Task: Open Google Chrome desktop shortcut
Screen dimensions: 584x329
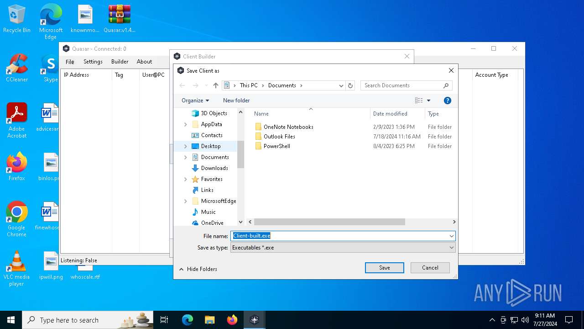Action: [17, 219]
